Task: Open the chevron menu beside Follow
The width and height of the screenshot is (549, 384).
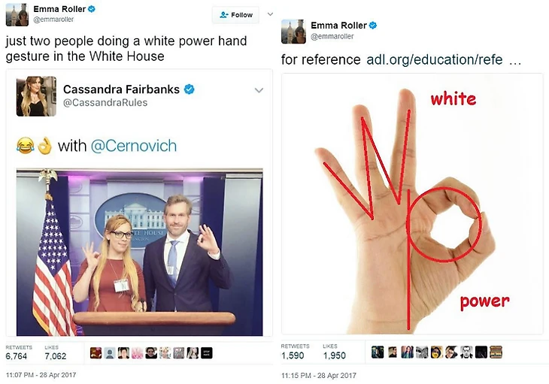Action: (270, 14)
